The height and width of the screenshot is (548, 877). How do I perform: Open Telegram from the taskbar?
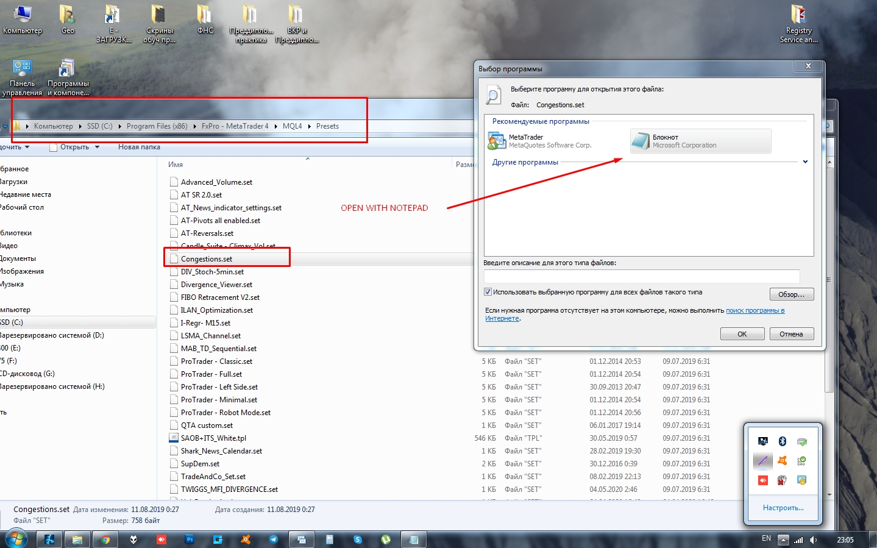pos(274,539)
